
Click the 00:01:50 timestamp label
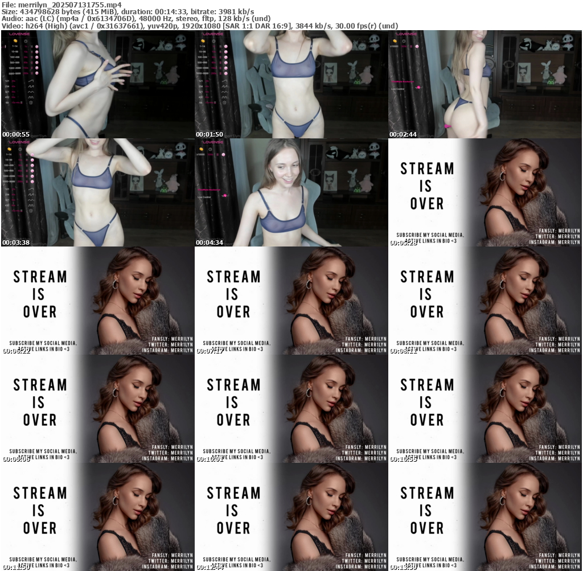(210, 134)
